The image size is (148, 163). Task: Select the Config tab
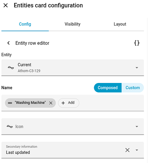pos(25,24)
